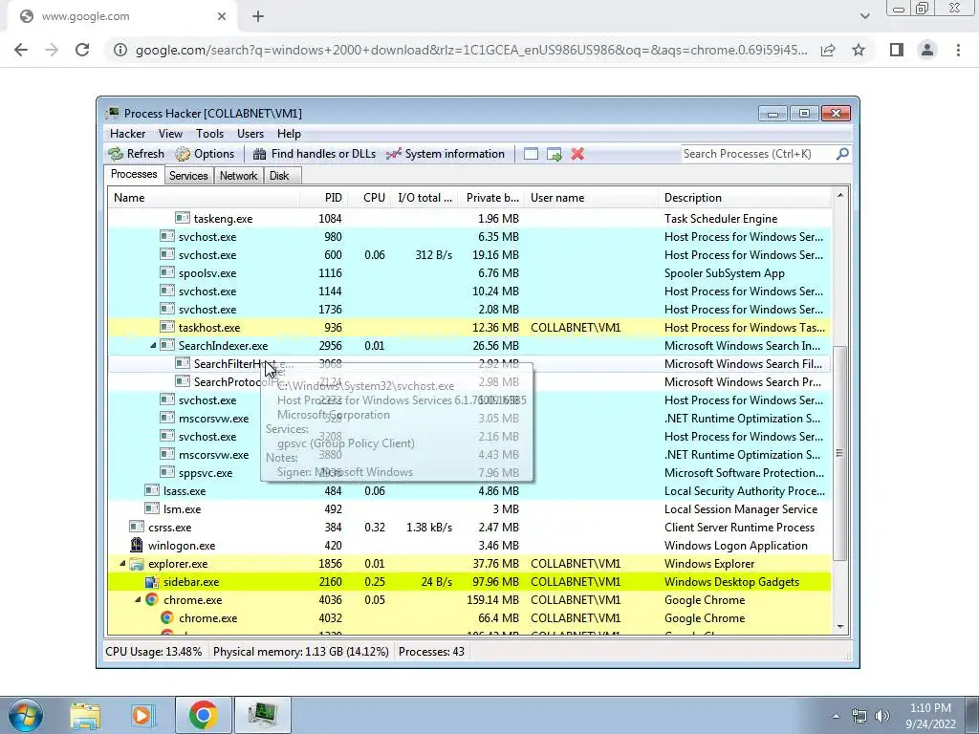The height and width of the screenshot is (734, 979).
Task: Bookmark this page with the star icon
Action: [859, 50]
